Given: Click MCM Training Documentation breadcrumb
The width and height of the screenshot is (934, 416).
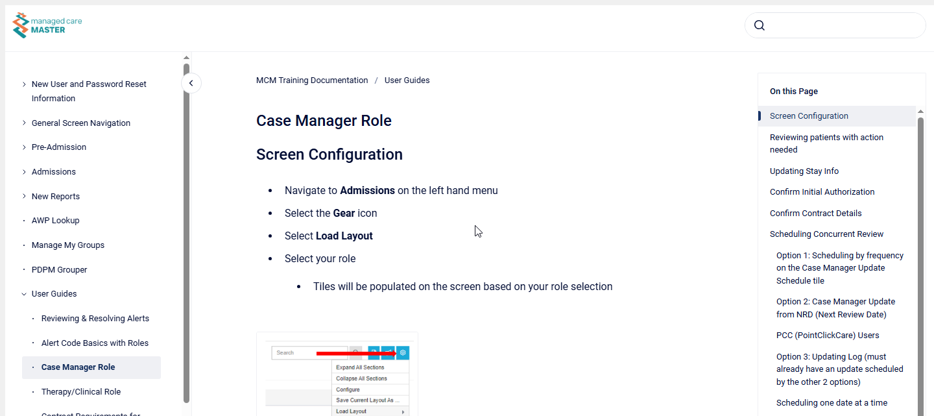Looking at the screenshot, I should click(x=312, y=80).
